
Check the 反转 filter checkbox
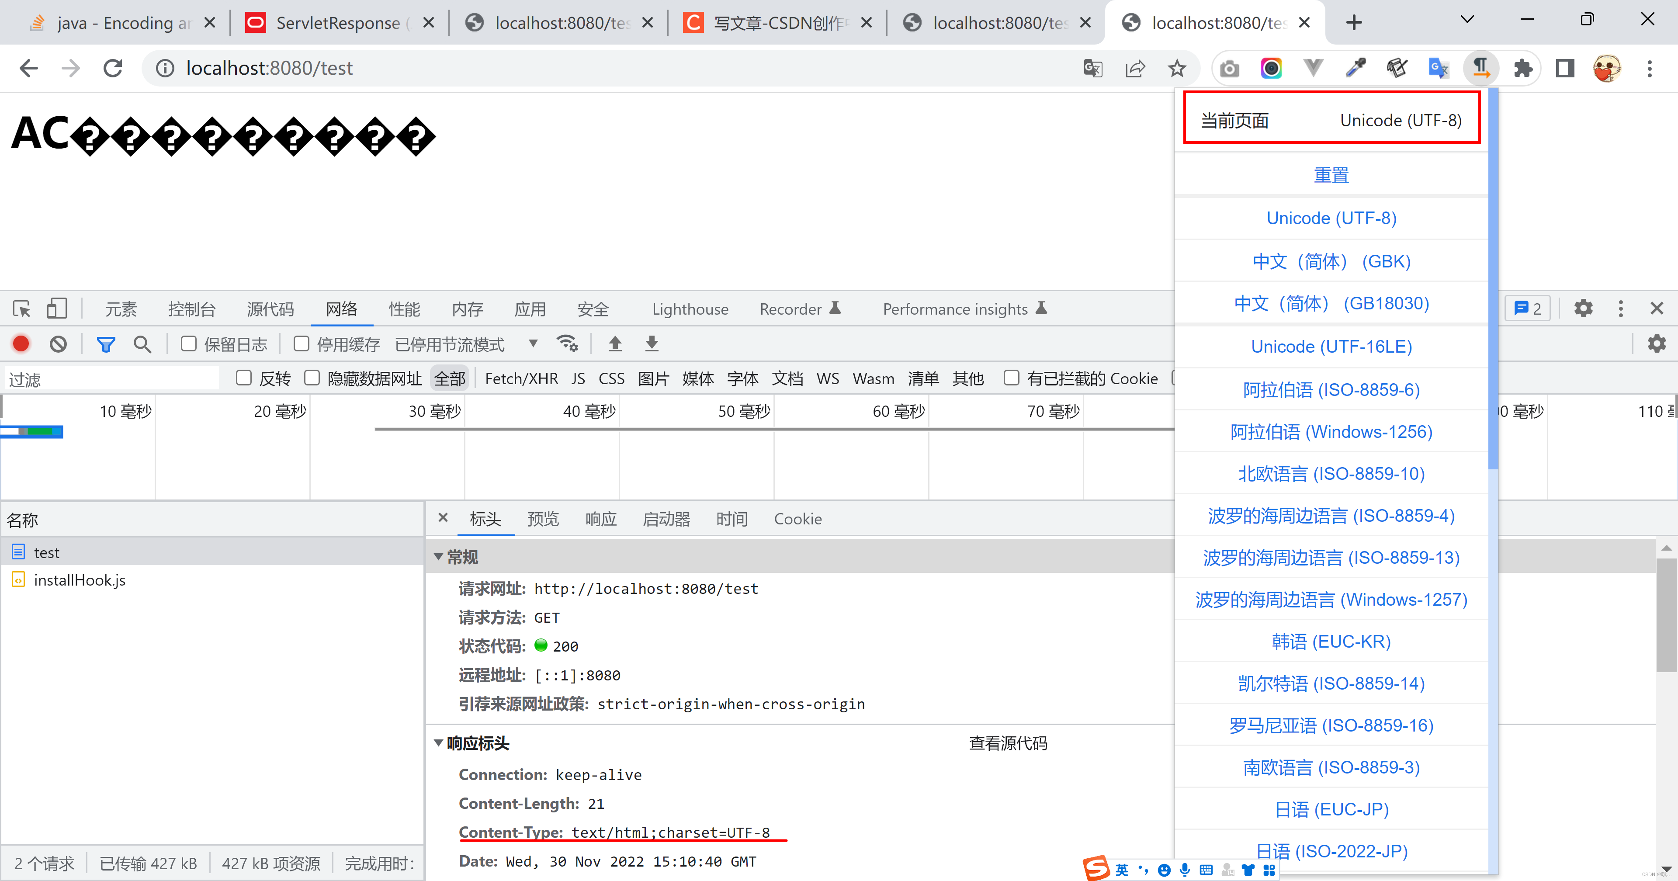pyautogui.click(x=244, y=378)
